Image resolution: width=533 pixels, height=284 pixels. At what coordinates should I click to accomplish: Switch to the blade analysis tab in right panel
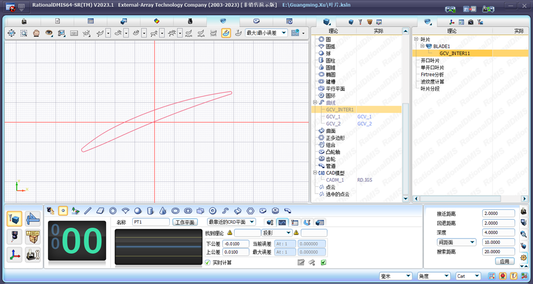click(x=427, y=22)
